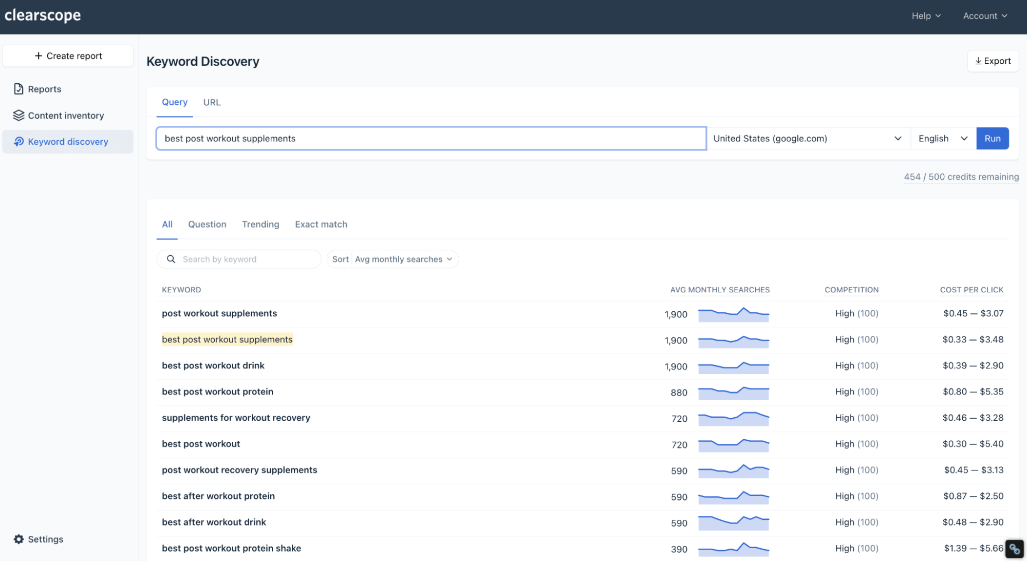This screenshot has height=562, width=1027.
Task: Open the English language dropdown
Action: click(943, 139)
